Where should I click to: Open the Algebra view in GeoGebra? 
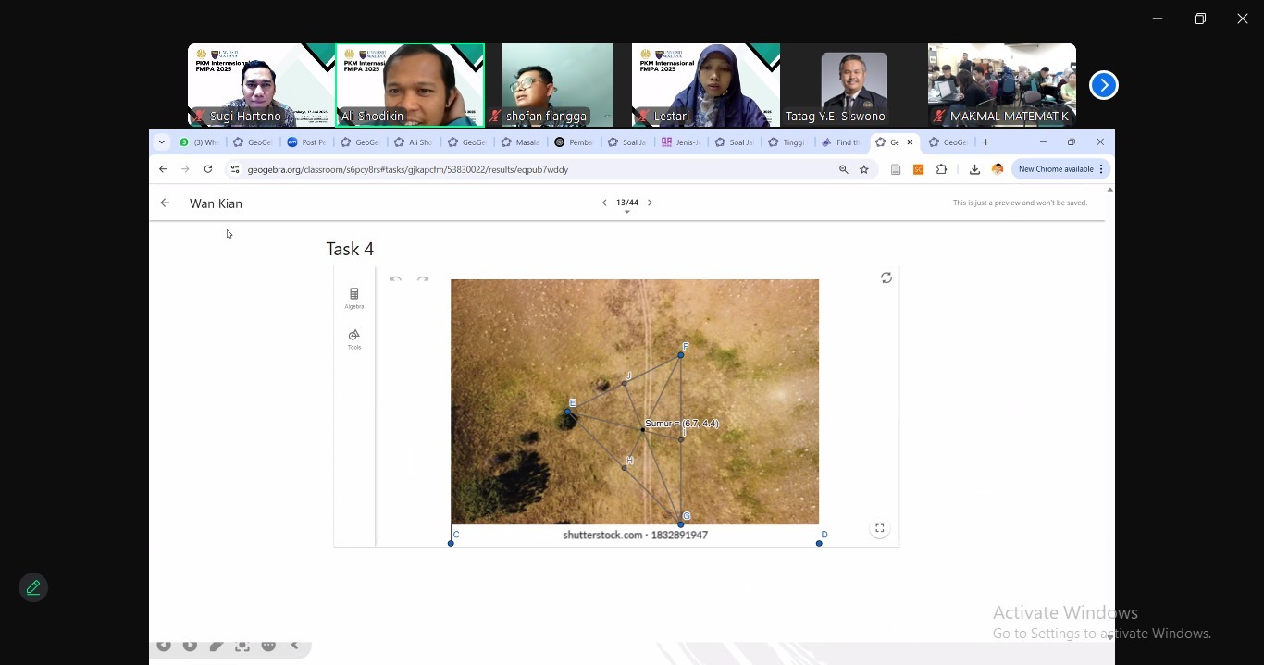tap(354, 297)
